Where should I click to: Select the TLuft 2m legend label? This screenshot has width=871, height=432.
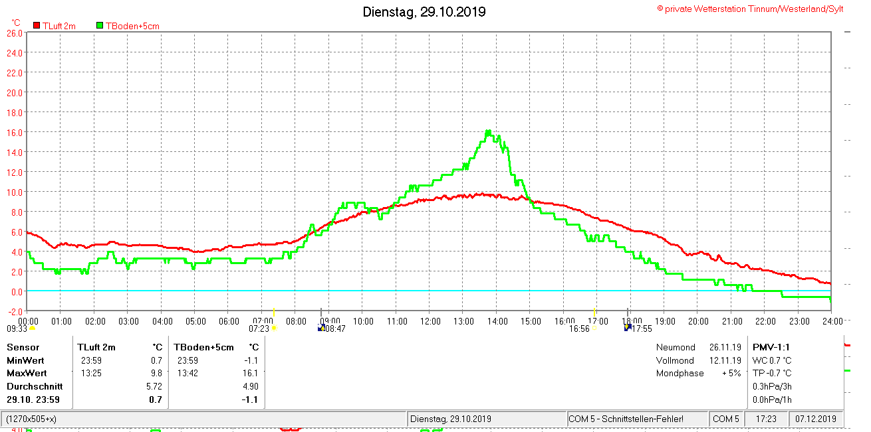coord(59,26)
